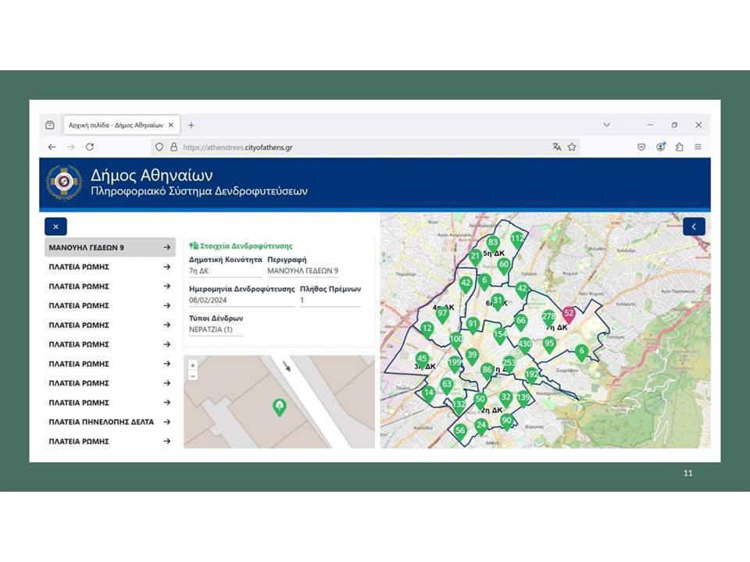Viewport: 750px width, 562px height.
Task: Click the planting date field 08/02/2024
Action: tap(241, 301)
